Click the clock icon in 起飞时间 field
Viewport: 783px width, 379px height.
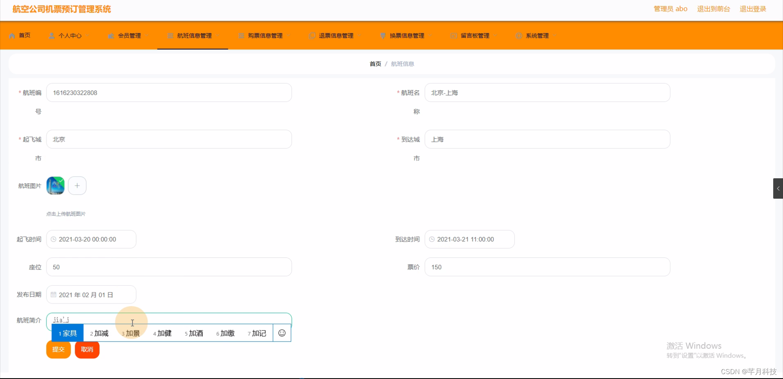click(x=53, y=239)
